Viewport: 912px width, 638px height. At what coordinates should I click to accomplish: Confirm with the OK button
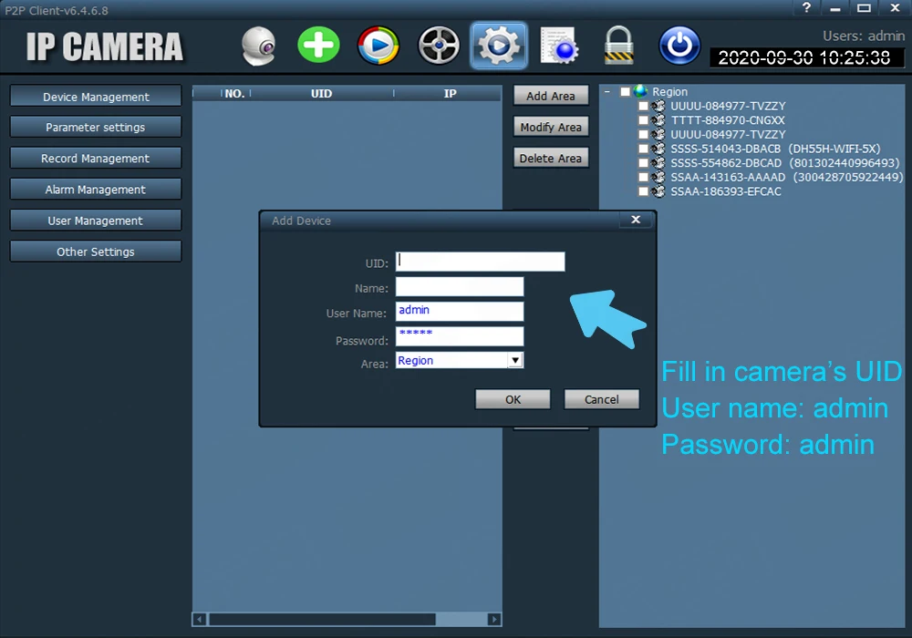[x=513, y=399]
